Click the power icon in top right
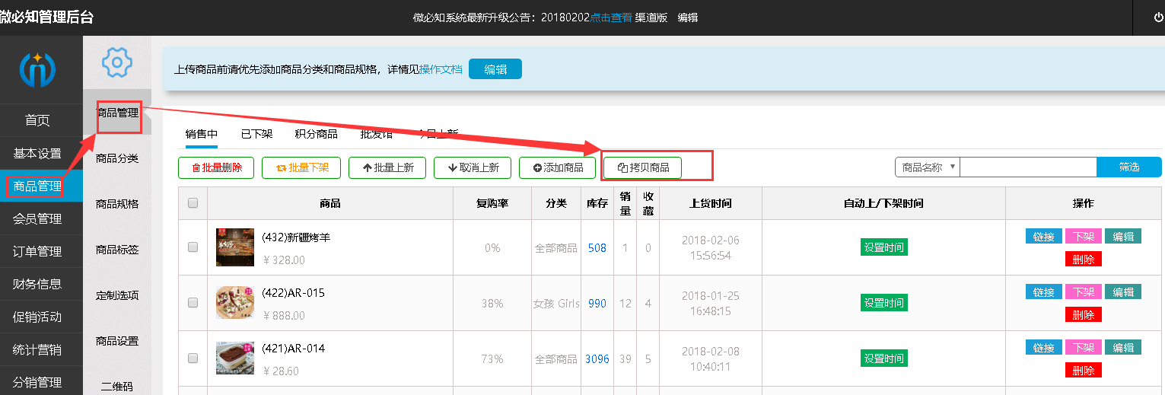The width and height of the screenshot is (1165, 395). (x=1158, y=18)
